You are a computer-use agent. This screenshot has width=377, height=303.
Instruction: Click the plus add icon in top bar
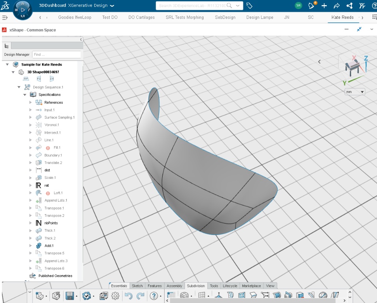click(324, 6)
